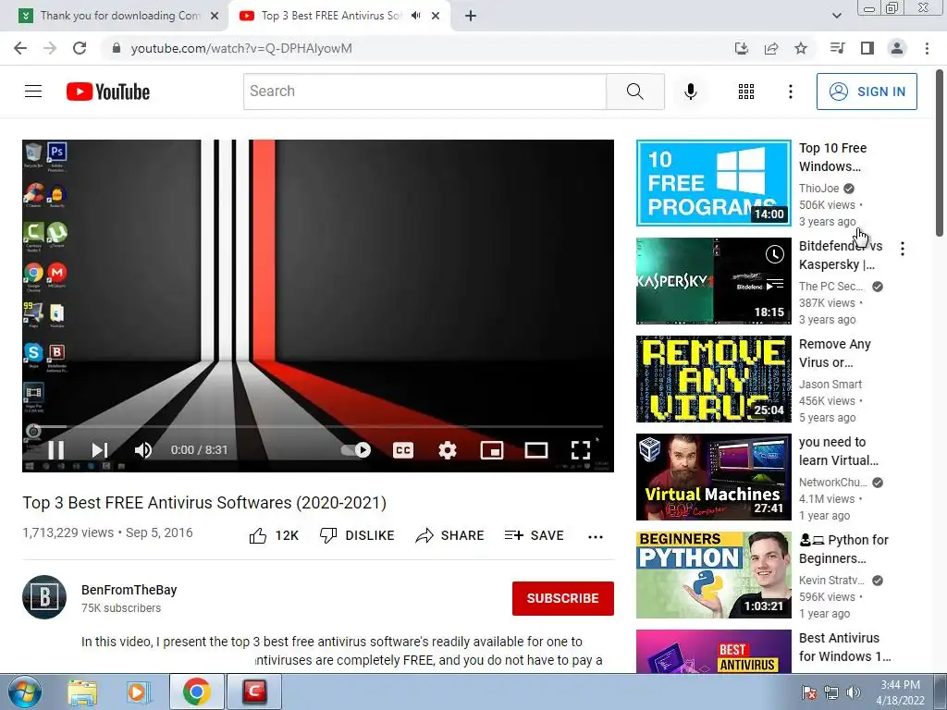Viewport: 947px width, 710px height.
Task: Open the YouTube hamburger guide menu
Action: coord(33,92)
